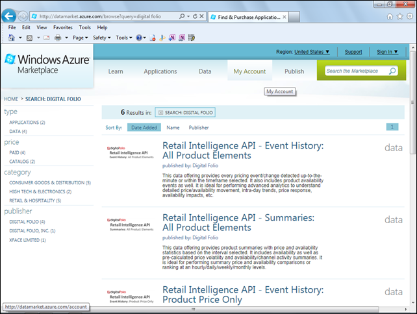Close the Find & Purchase Applications tab
Screen dimensions: 417x314
(284, 17)
